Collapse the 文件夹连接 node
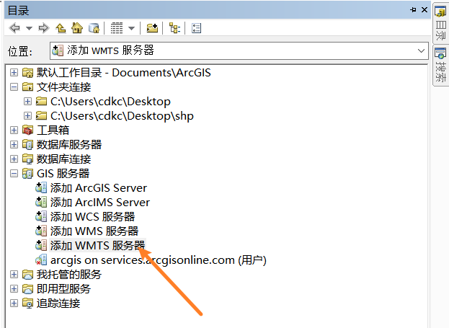The image size is (449, 328). 14,87
